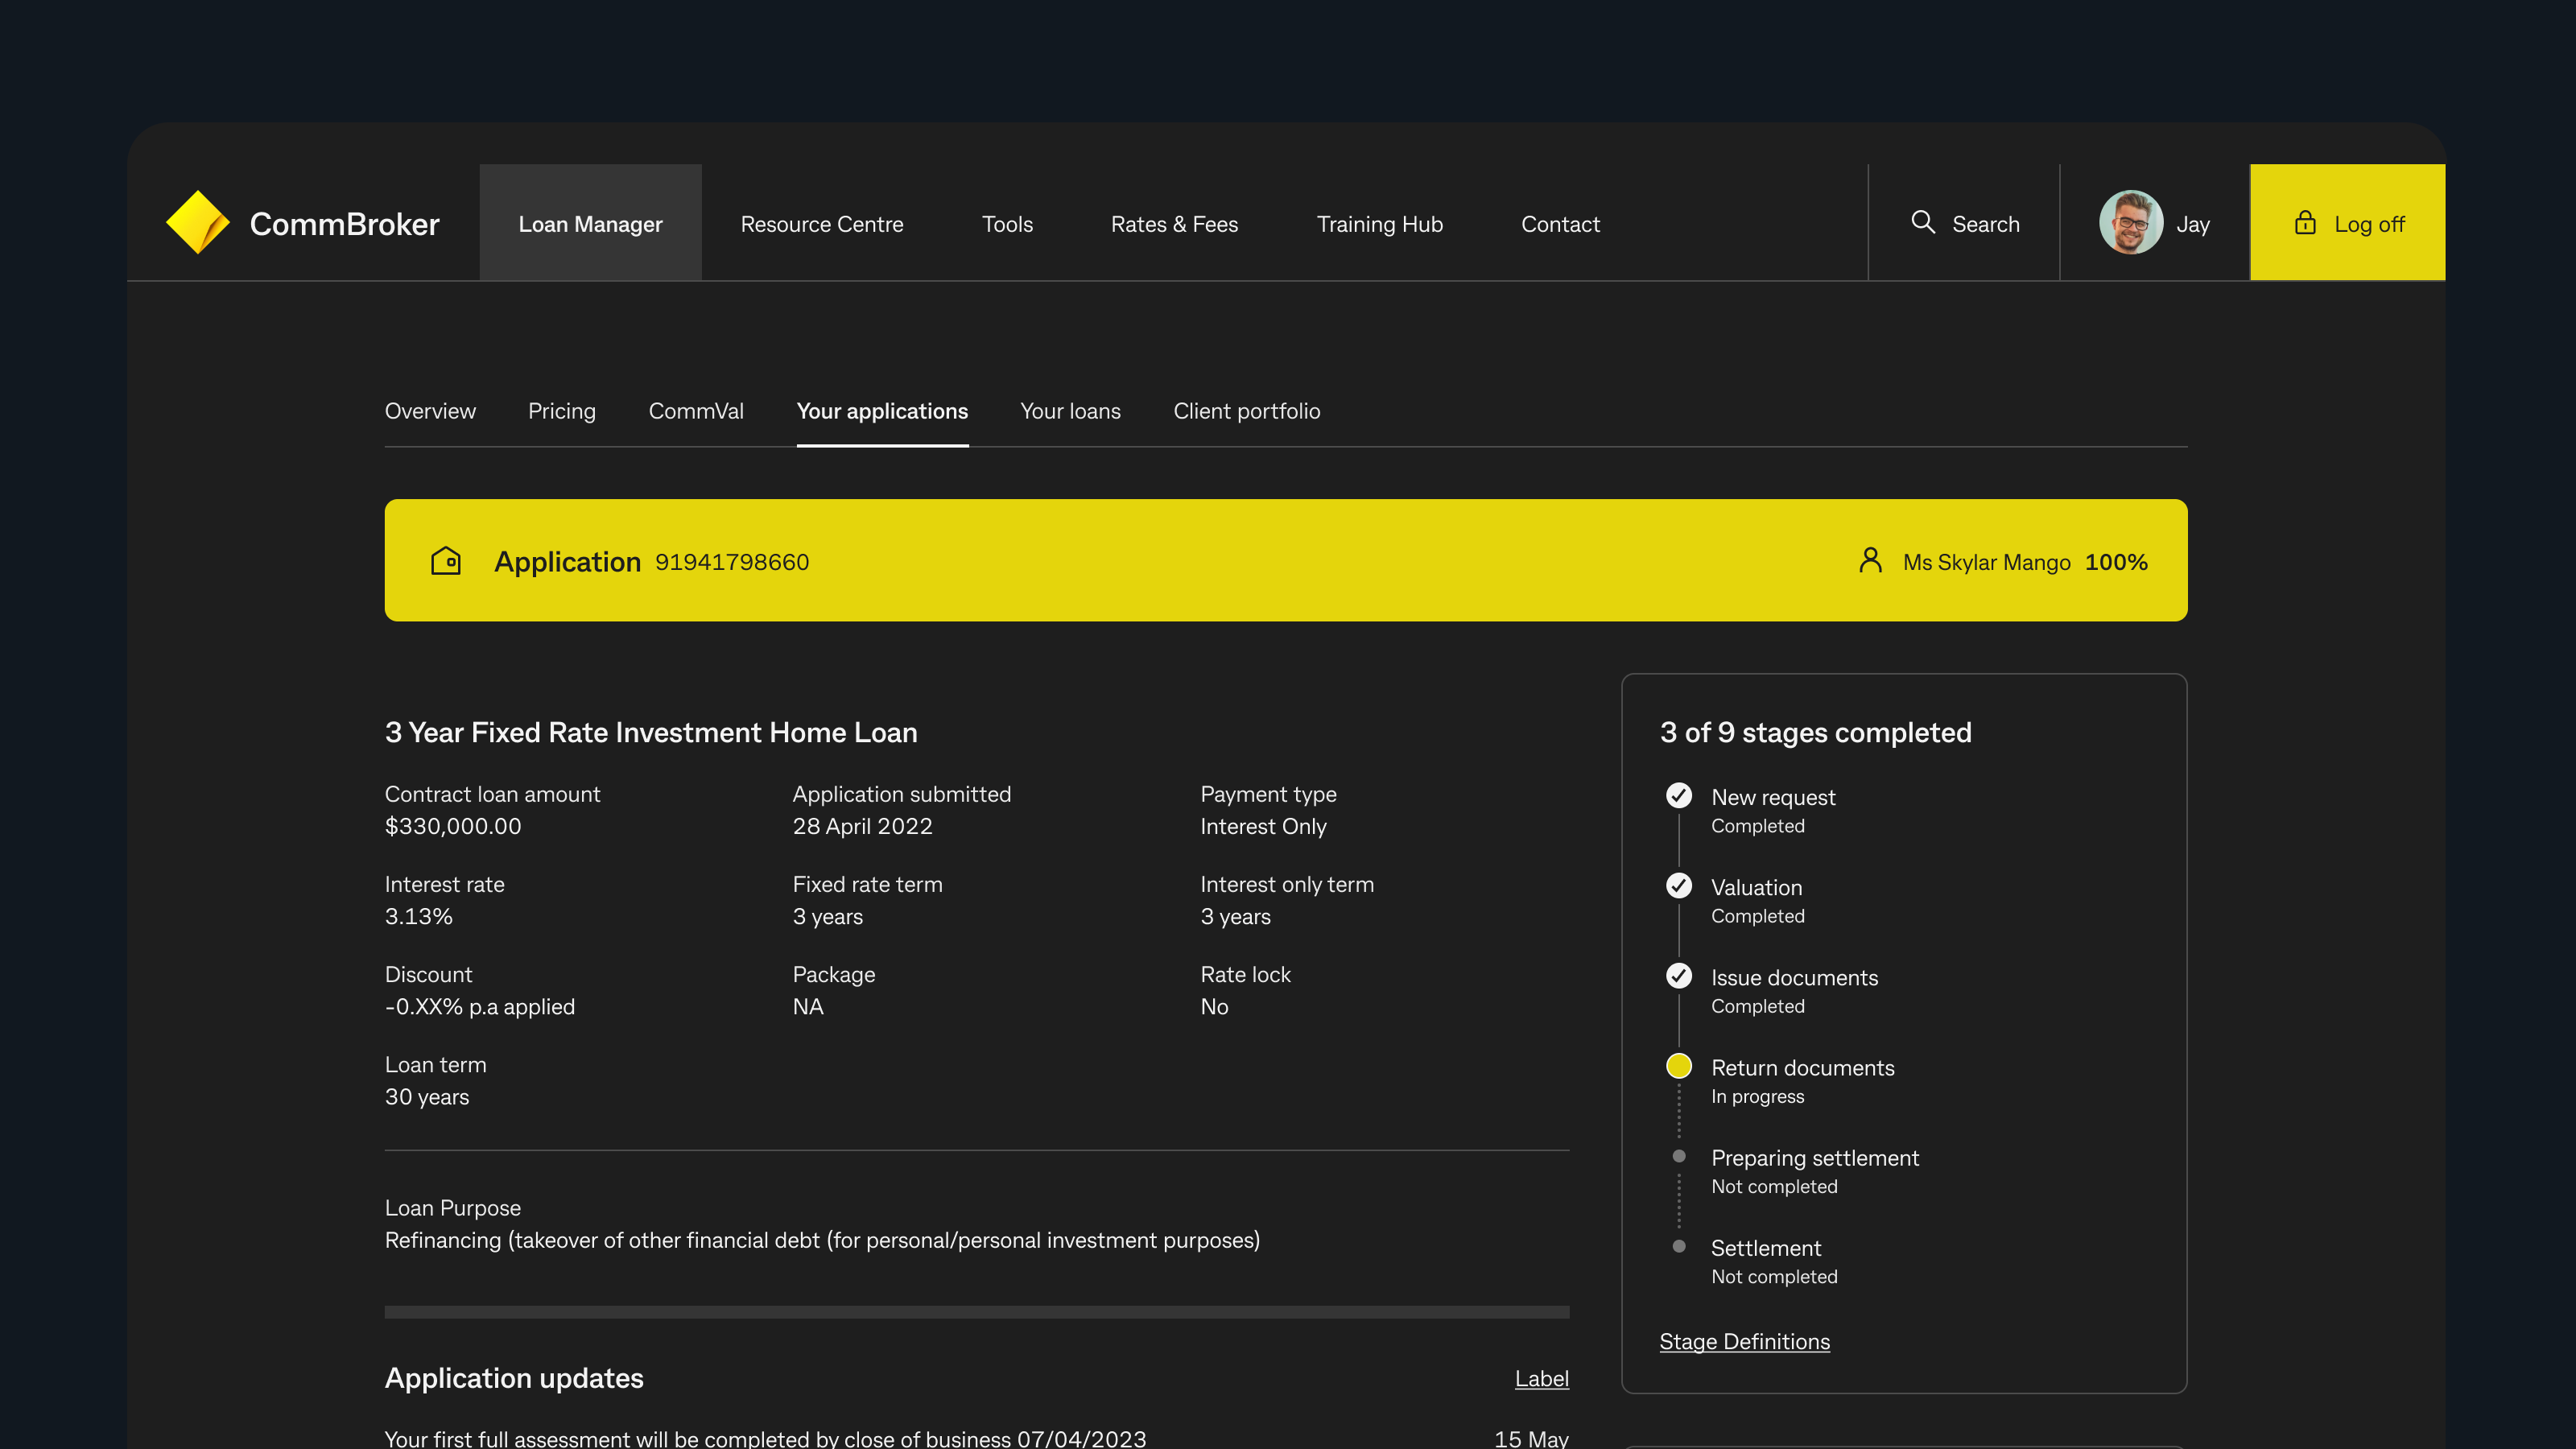The width and height of the screenshot is (2576, 1449).
Task: Switch to the Client portfolio tab
Action: pos(1246,411)
